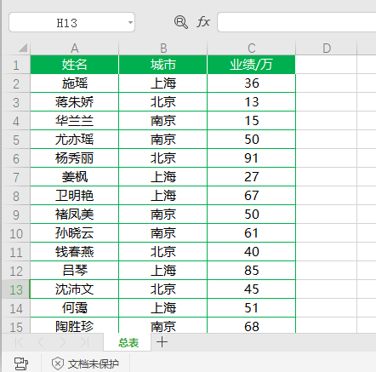The image size is (376, 372).
Task: Go to next sheet navigation arrow
Action: tap(63, 342)
